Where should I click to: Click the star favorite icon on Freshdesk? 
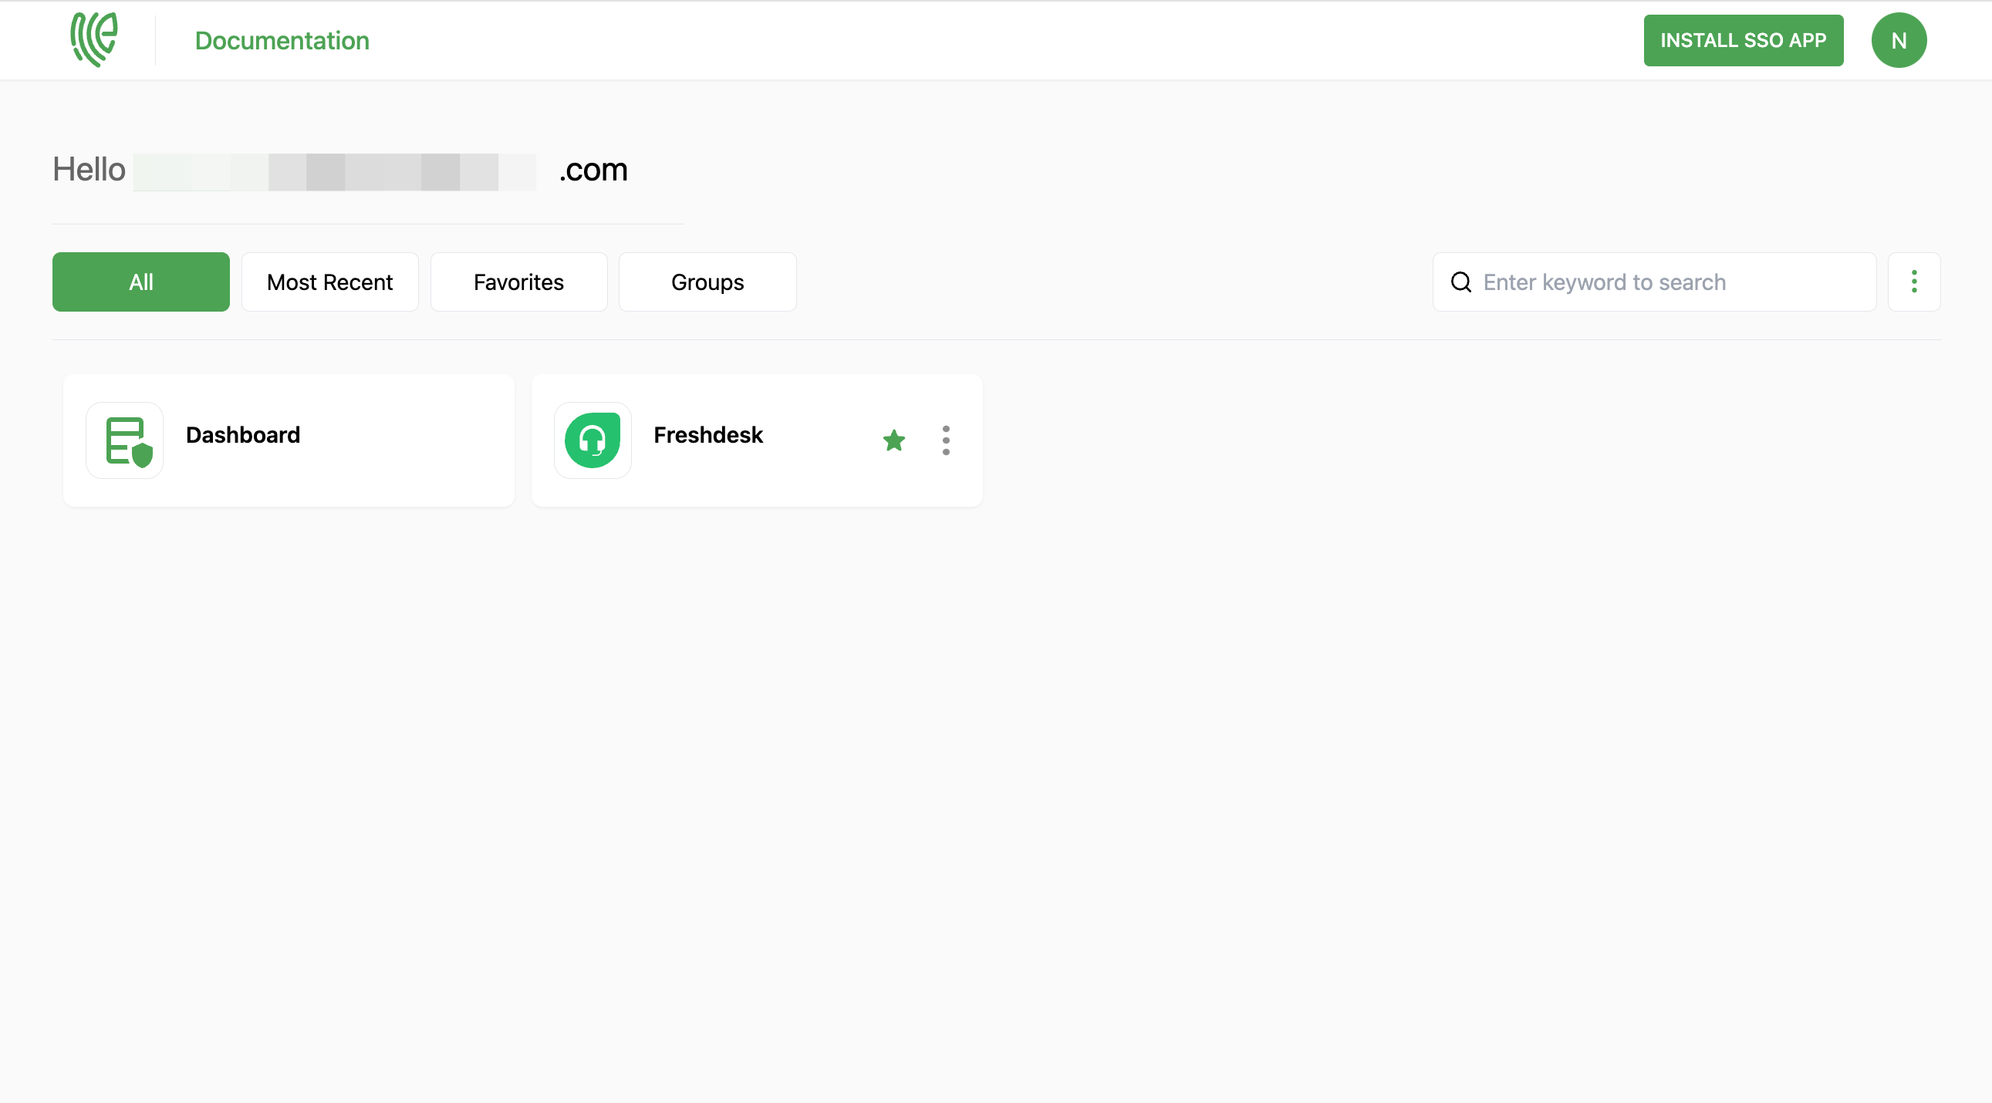[x=893, y=440]
